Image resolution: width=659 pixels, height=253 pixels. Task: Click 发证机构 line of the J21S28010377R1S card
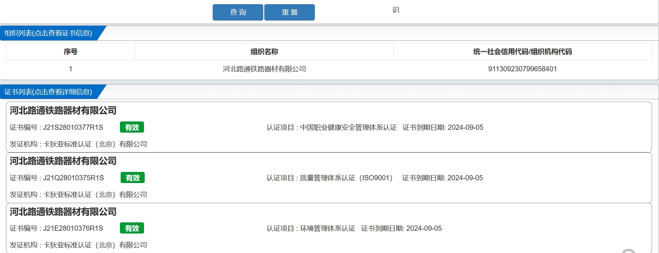tap(78, 144)
